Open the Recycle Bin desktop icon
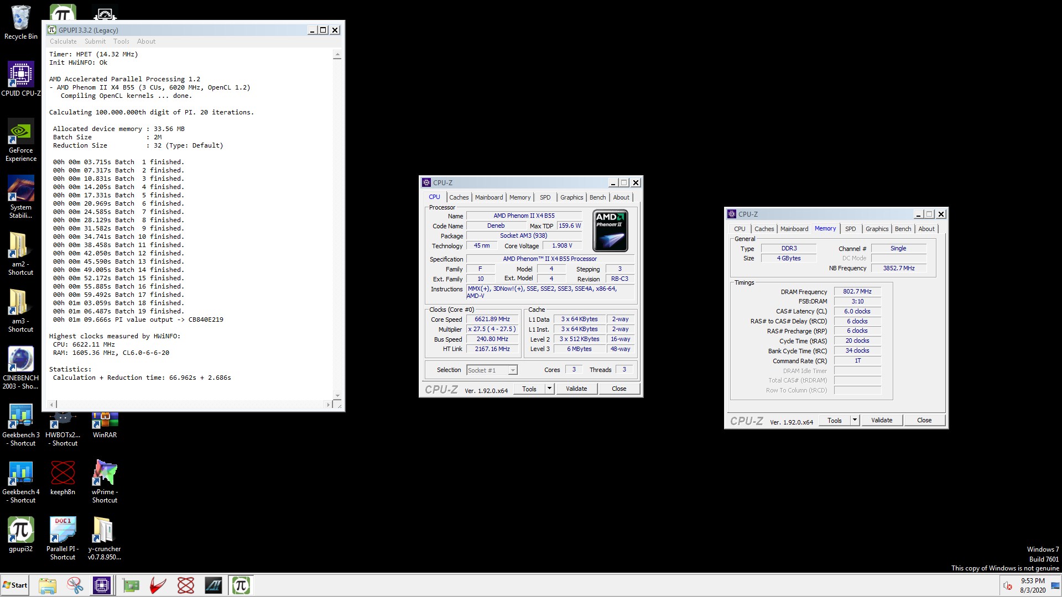This screenshot has height=597, width=1062. (x=20, y=23)
